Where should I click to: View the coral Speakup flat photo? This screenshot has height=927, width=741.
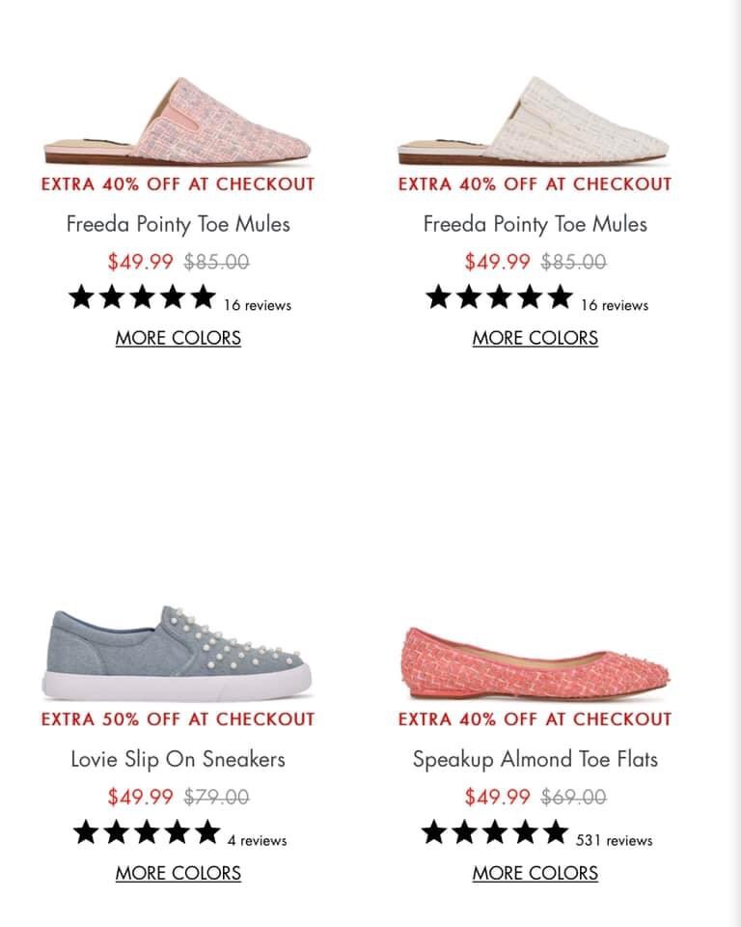coord(535,661)
